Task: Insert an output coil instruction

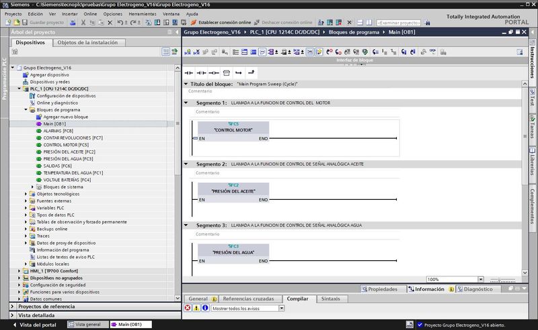Action: point(214,72)
